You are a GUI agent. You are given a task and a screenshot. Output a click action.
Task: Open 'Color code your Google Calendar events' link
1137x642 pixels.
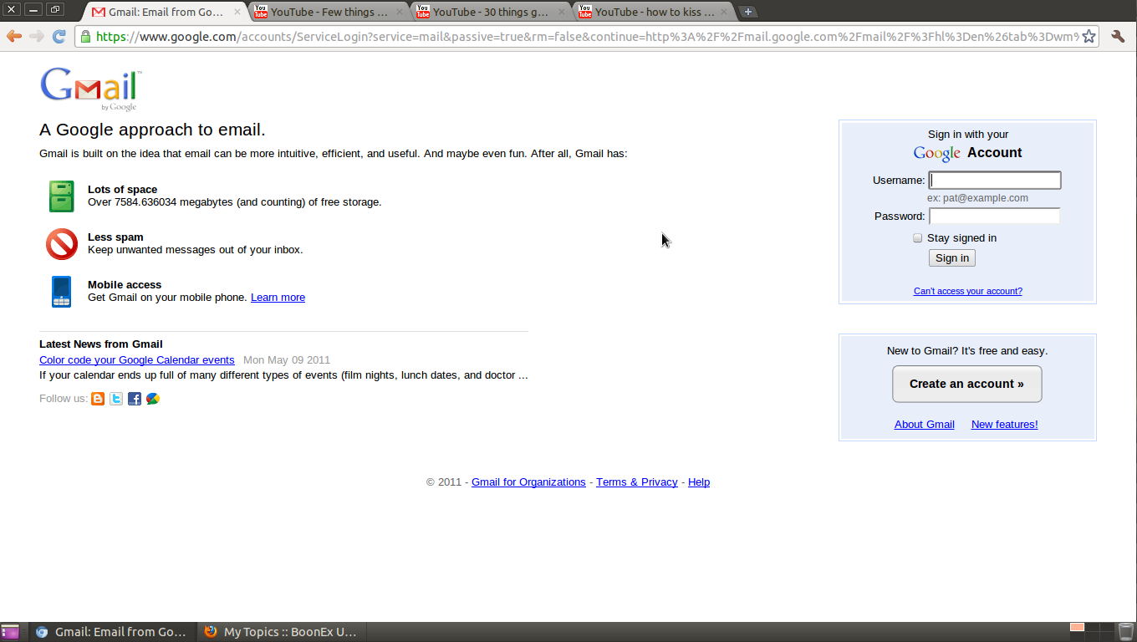[137, 360]
